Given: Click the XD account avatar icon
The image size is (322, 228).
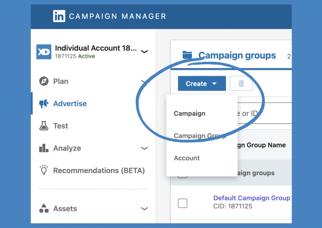Looking at the screenshot, I should point(44,52).
